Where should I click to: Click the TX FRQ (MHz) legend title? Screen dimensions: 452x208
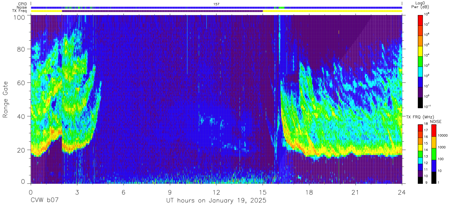click(420, 117)
